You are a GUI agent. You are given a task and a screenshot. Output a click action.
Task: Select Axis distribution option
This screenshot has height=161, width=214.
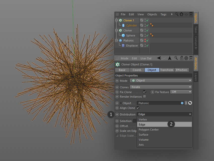coord(164,145)
